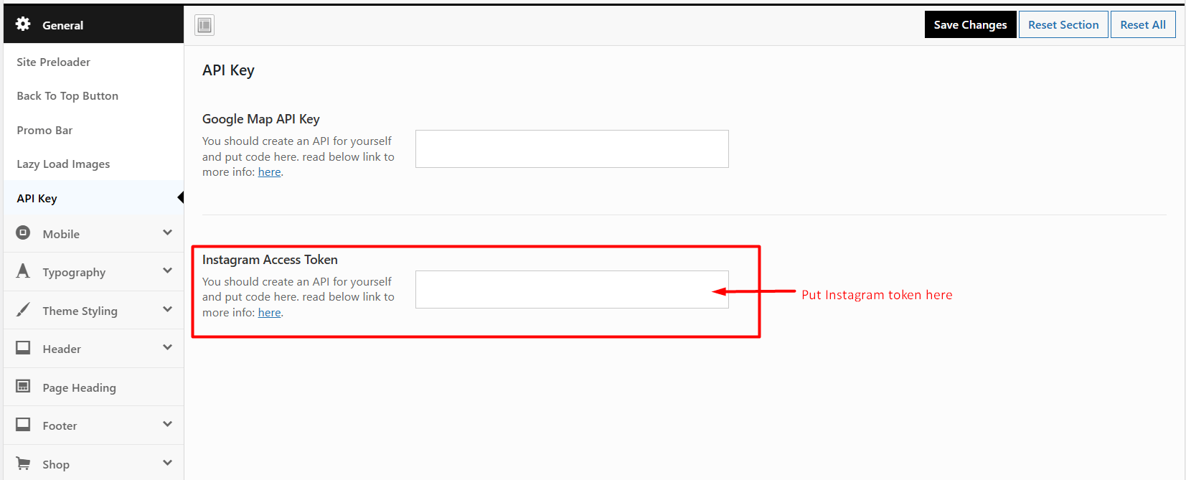Click the Reset Section button

click(1063, 24)
